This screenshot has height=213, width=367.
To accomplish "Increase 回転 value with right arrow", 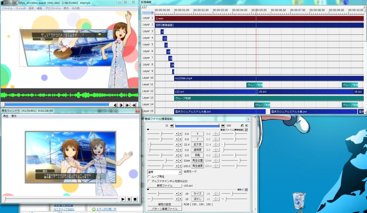I will coord(180,155).
